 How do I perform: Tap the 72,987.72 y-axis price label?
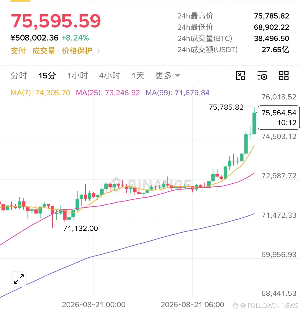click(x=279, y=176)
